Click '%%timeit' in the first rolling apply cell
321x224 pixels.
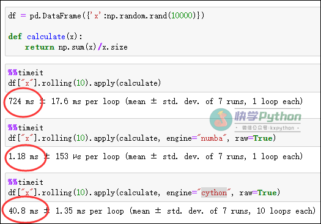tap(26, 73)
